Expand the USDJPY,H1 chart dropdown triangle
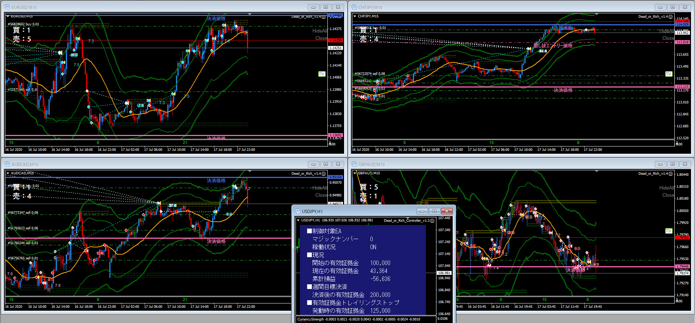This screenshot has width=695, height=323. [x=298, y=220]
